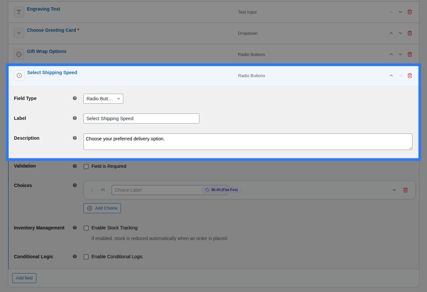This screenshot has height=292, width=427.
Task: Click the Description textarea
Action: click(x=248, y=142)
